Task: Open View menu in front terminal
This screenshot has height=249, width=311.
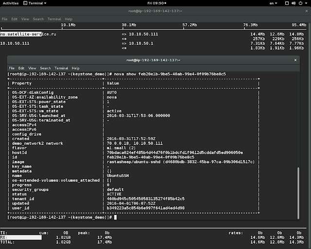Action: point(32,68)
